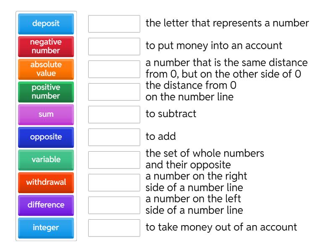Select the deposit word tile
Image resolution: width=336 pixels, height=252 pixels.
pos(45,24)
